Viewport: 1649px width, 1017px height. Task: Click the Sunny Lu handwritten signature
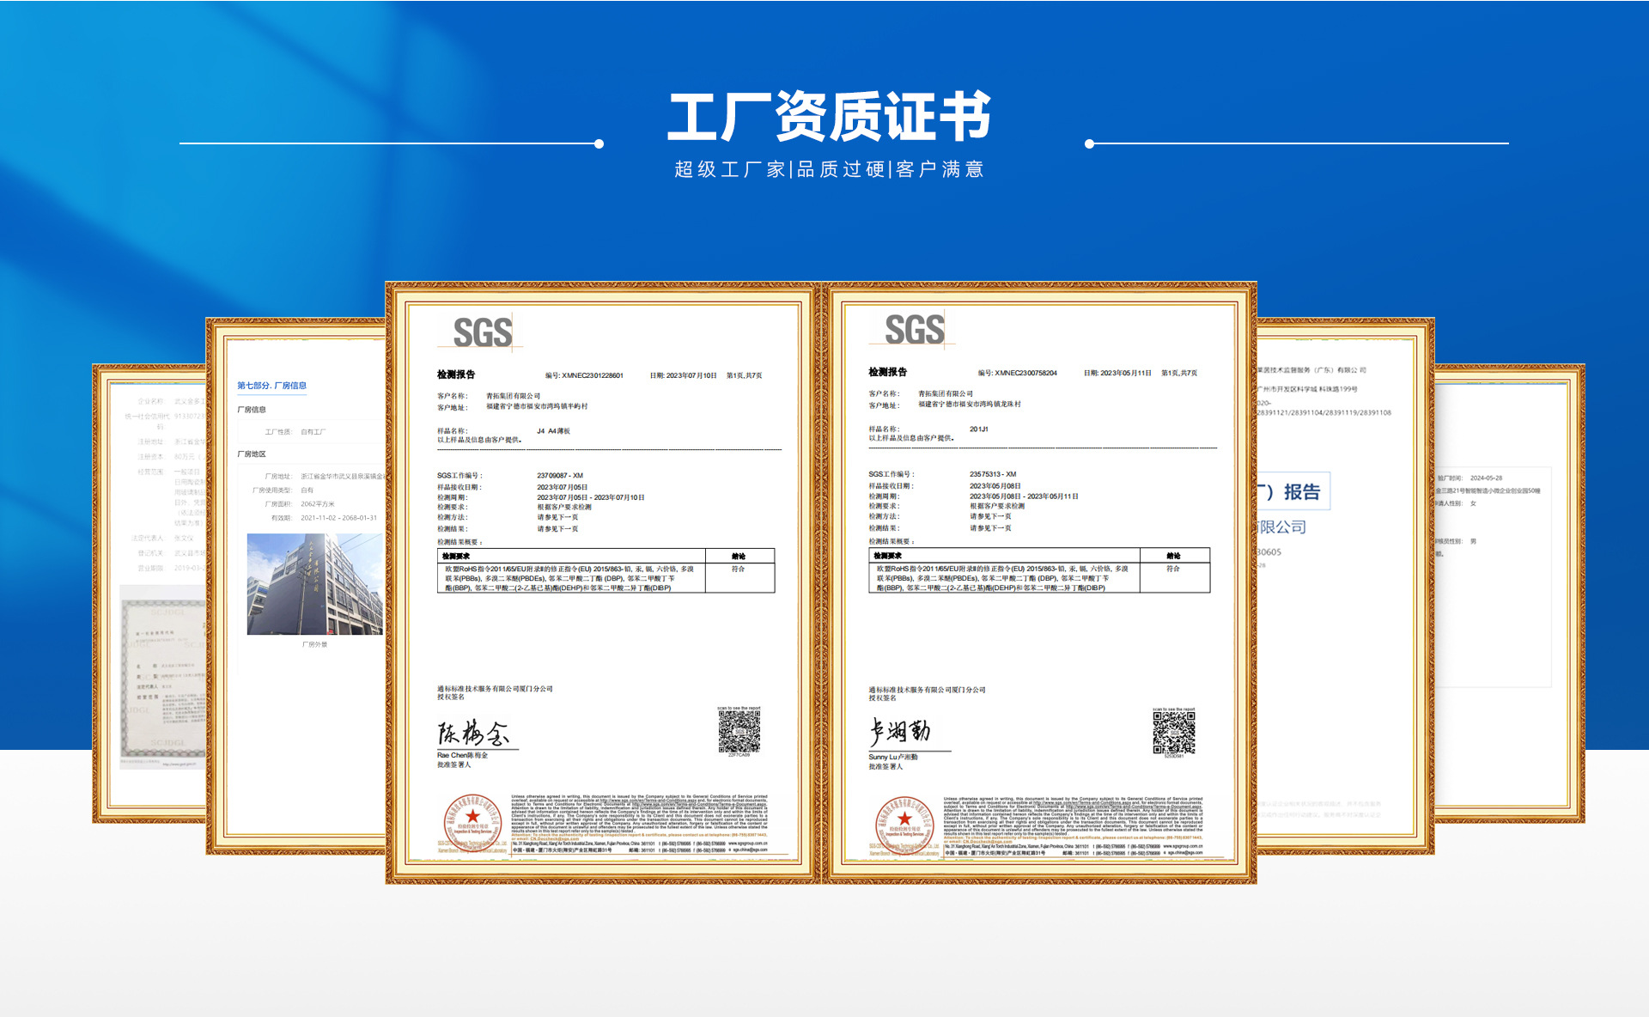coord(899,731)
